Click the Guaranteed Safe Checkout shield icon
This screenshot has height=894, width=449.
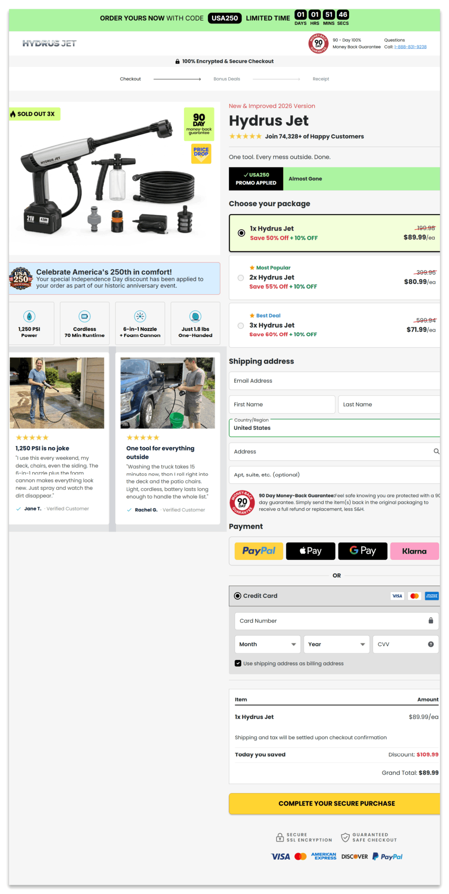coord(345,837)
